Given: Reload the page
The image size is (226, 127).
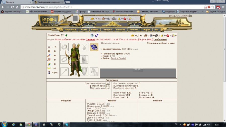Looking at the screenshot, I should pyautogui.click(x=13, y=7).
